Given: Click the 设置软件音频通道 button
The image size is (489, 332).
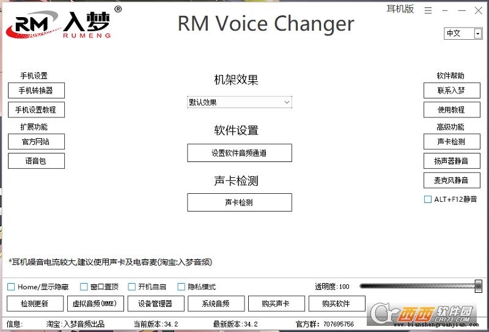Looking at the screenshot, I should point(239,153).
